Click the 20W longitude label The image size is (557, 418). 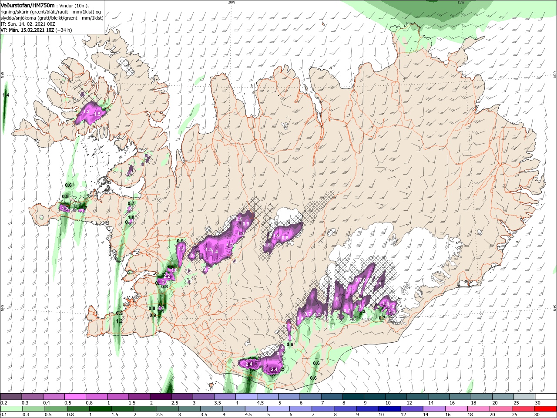(232, 2)
